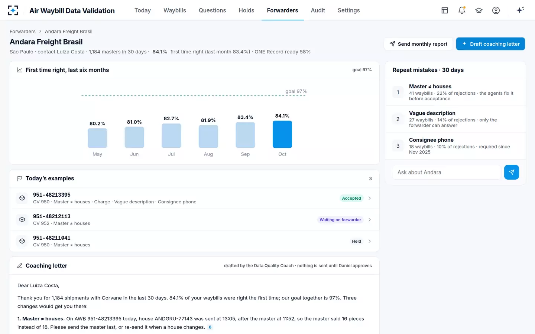535x334 pixels.
Task: Open the Holds tab
Action: [246, 10]
